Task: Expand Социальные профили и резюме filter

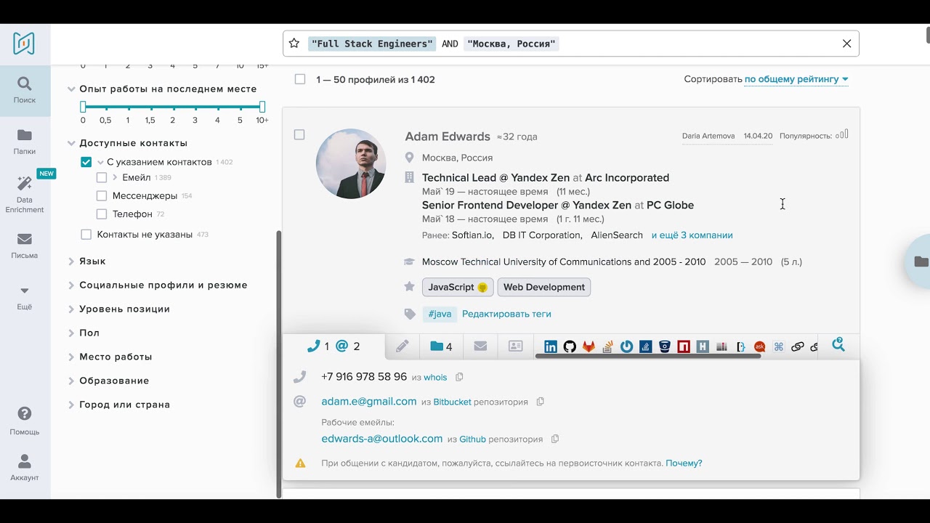Action: click(72, 285)
